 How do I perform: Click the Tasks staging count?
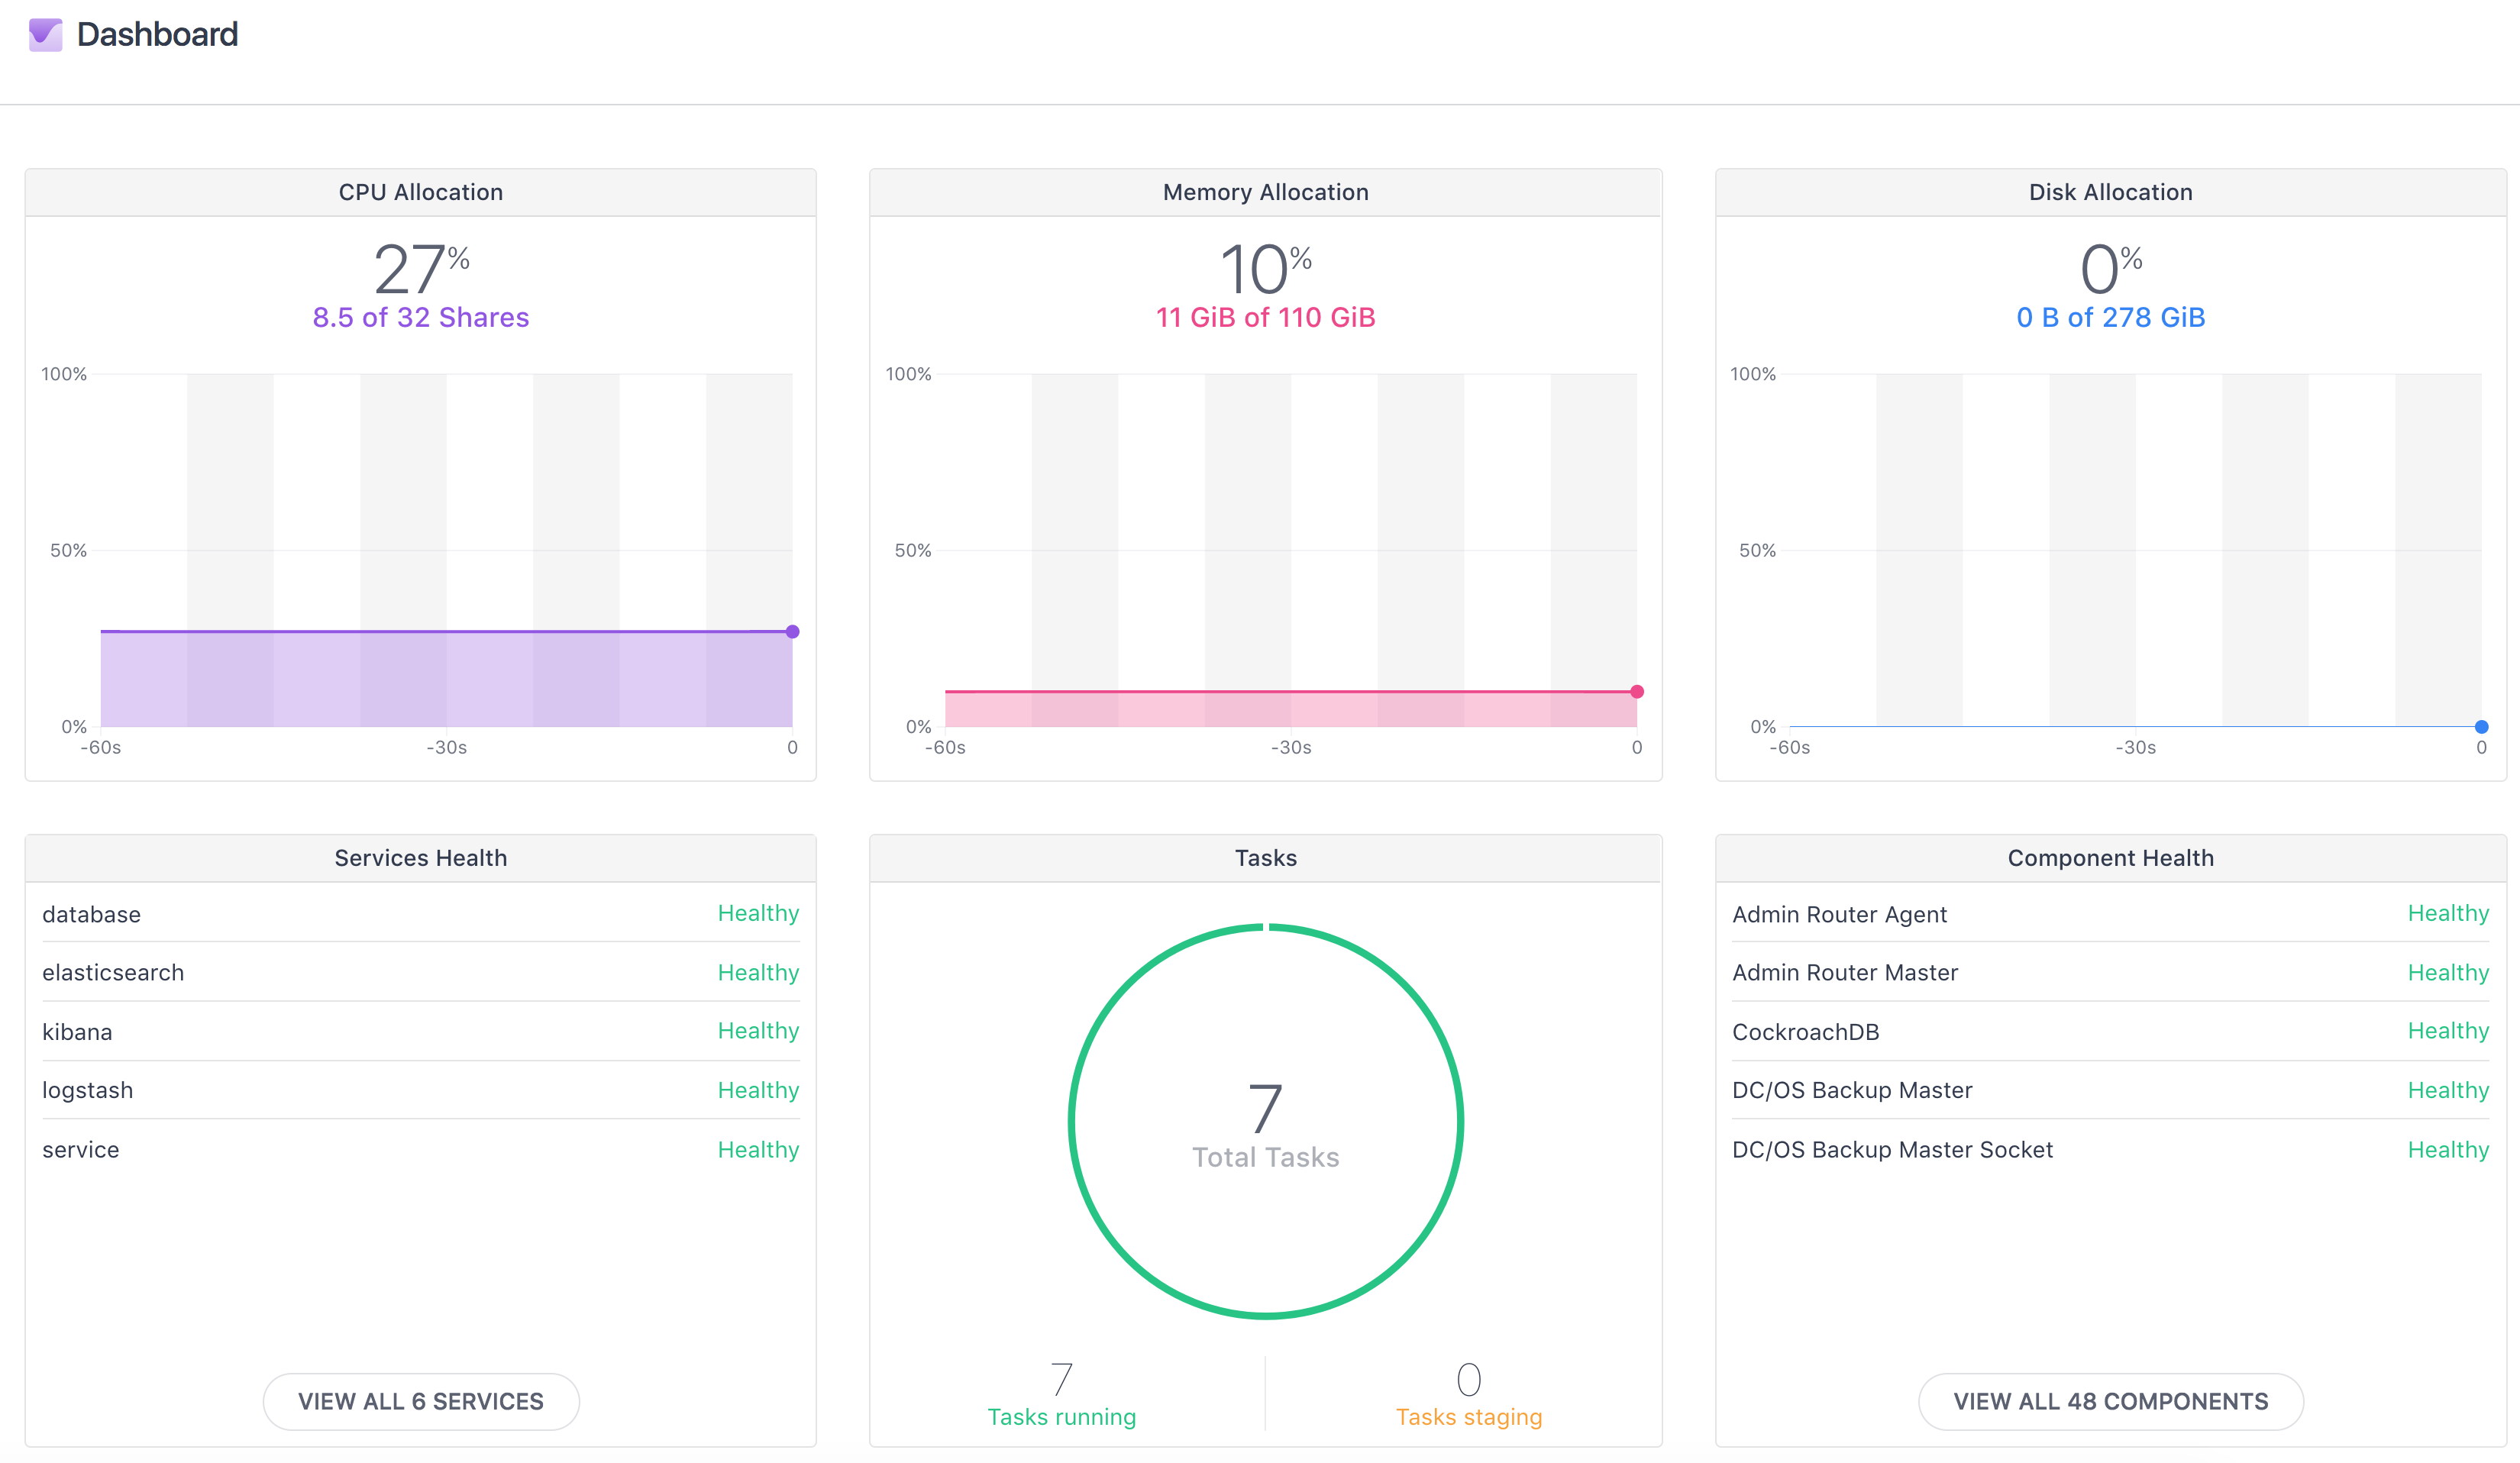pos(1468,1380)
